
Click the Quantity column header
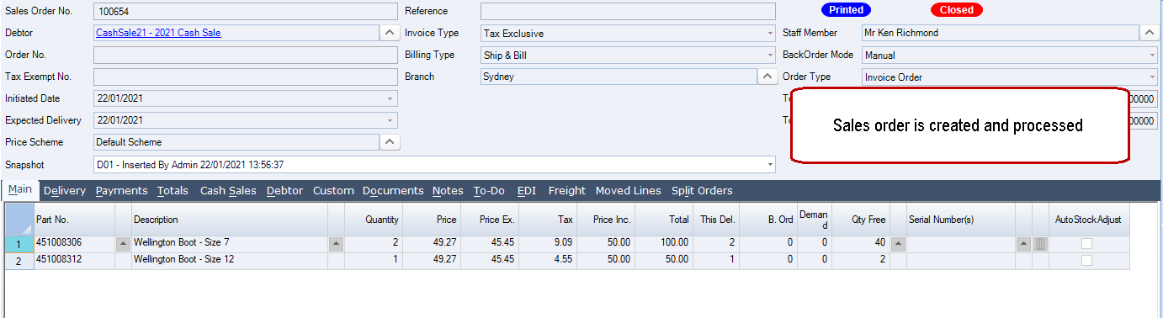click(x=374, y=220)
